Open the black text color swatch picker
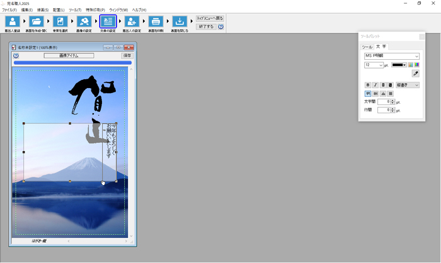Viewport: 441px width, 263px height. pos(399,65)
